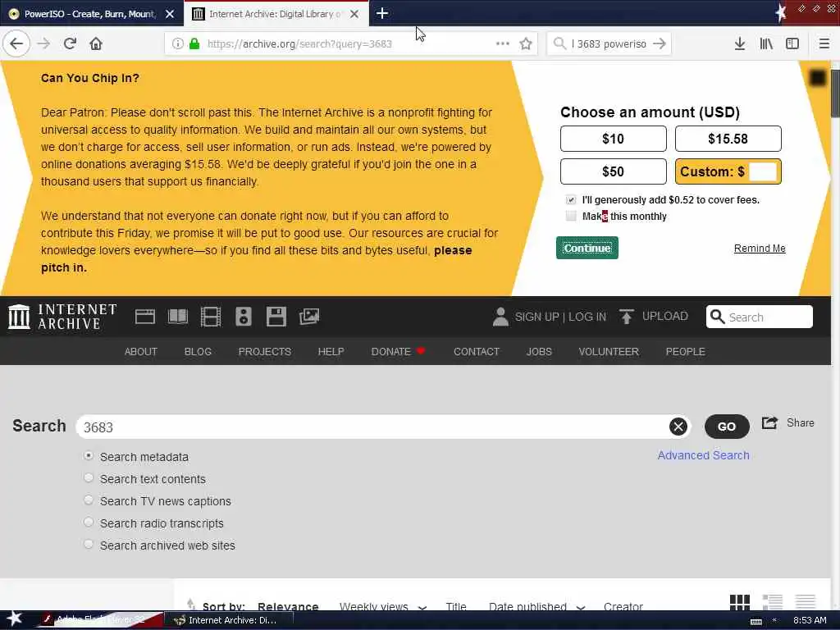Close the Internet Archive tab

point(354,14)
